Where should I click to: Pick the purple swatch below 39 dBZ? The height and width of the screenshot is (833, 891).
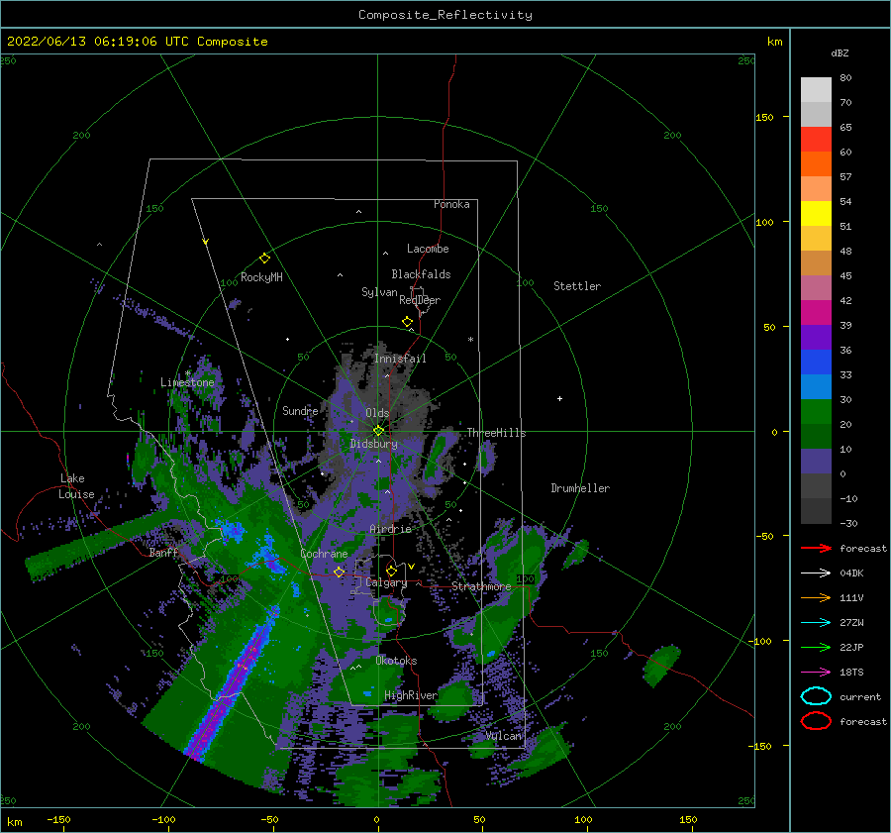point(816,337)
